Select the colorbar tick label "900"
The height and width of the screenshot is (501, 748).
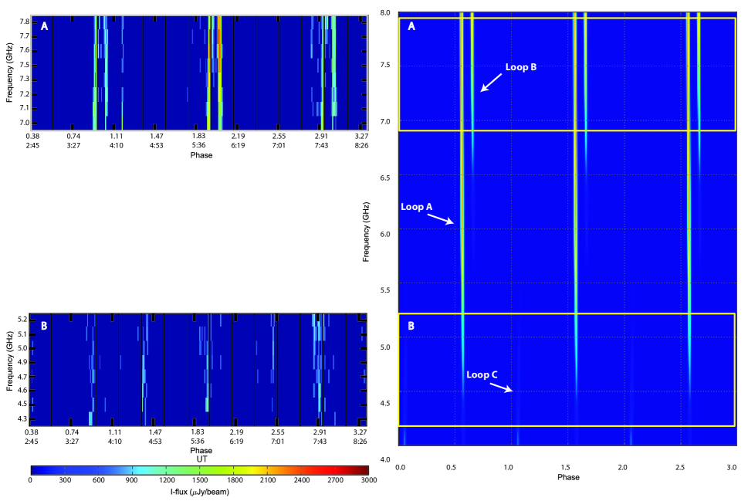[132, 480]
